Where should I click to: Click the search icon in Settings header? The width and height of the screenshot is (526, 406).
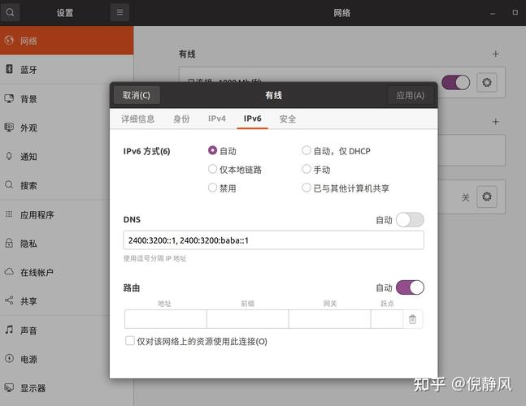tap(10, 12)
